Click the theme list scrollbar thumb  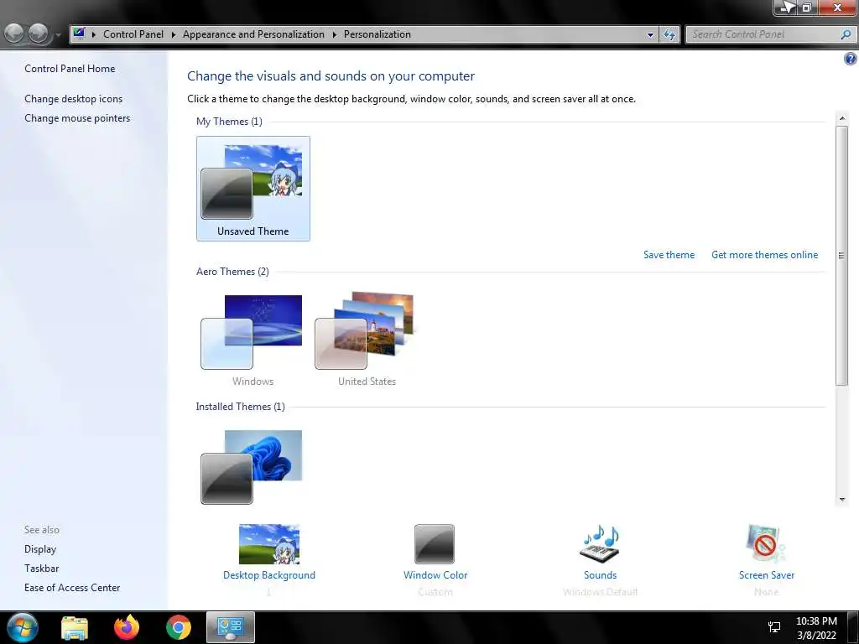(842, 255)
